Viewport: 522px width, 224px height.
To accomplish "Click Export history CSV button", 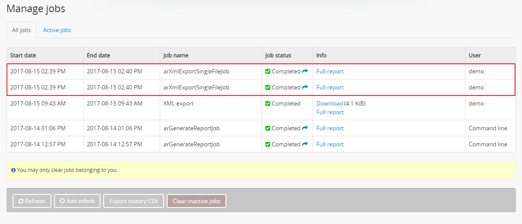I will click(134, 201).
